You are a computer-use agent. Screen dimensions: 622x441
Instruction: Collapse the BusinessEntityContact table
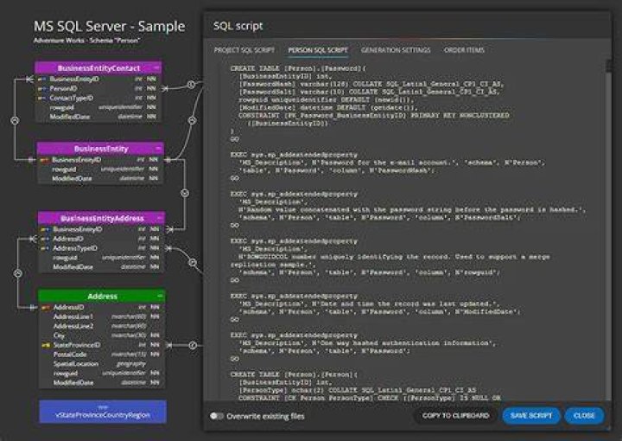click(x=156, y=67)
